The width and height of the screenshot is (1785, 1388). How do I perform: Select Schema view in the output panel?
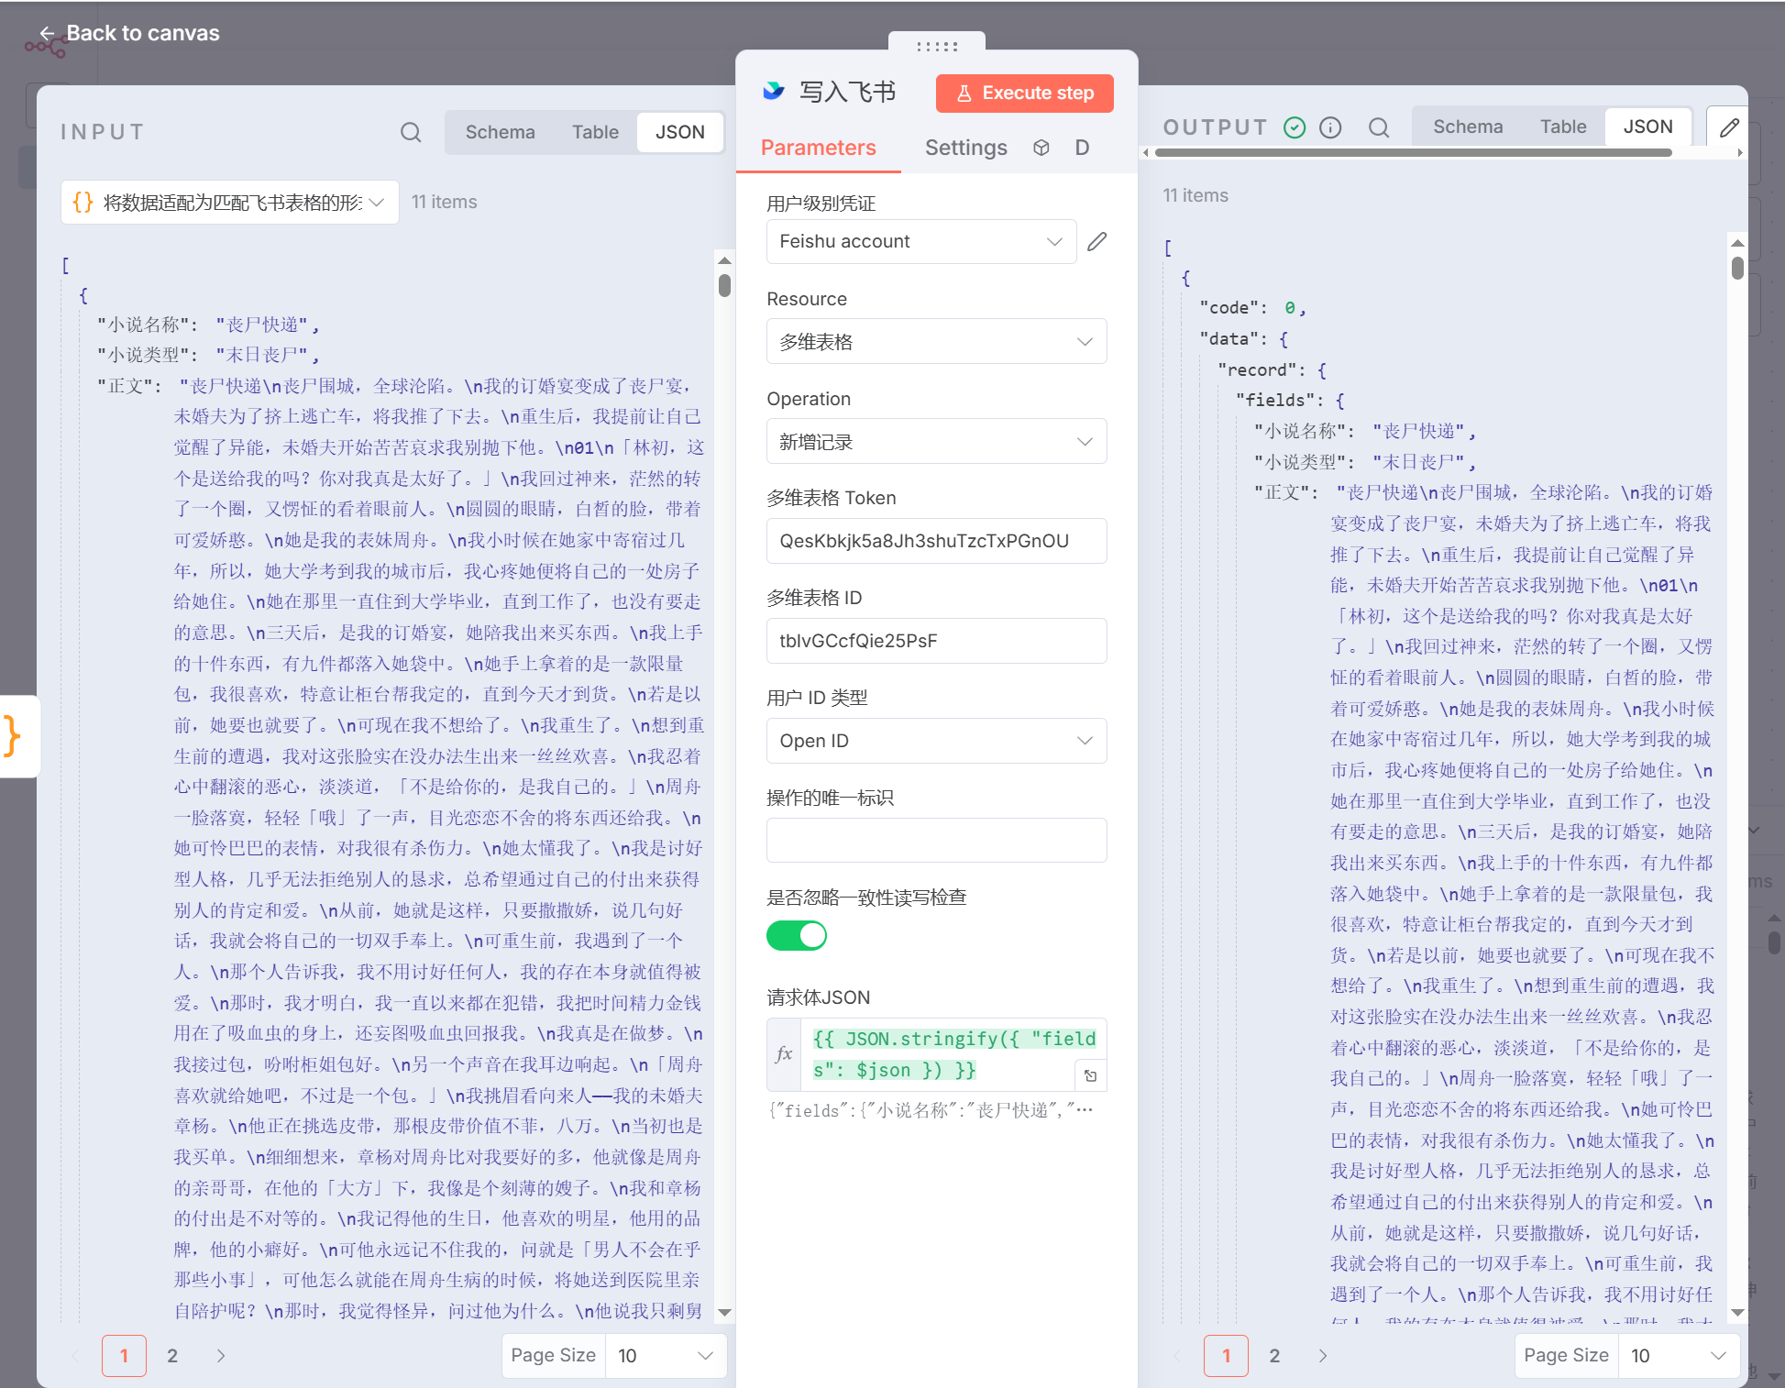coord(1467,127)
